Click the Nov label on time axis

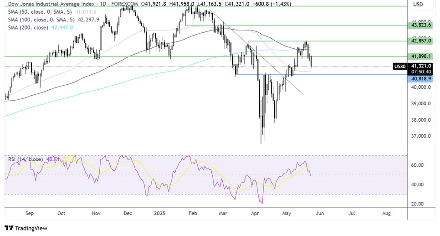point(96,213)
